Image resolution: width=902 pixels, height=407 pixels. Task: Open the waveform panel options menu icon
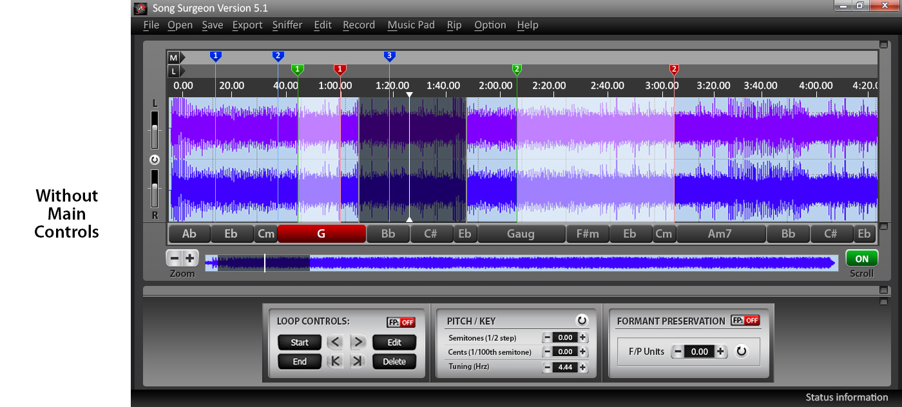[x=884, y=45]
